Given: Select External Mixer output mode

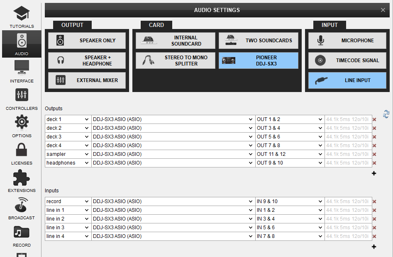Looking at the screenshot, I should pos(87,80).
